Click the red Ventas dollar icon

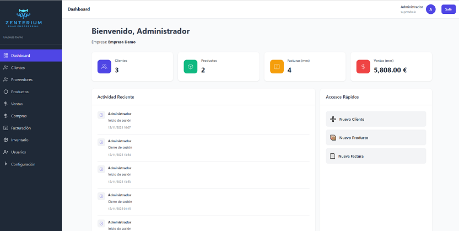[363, 67]
